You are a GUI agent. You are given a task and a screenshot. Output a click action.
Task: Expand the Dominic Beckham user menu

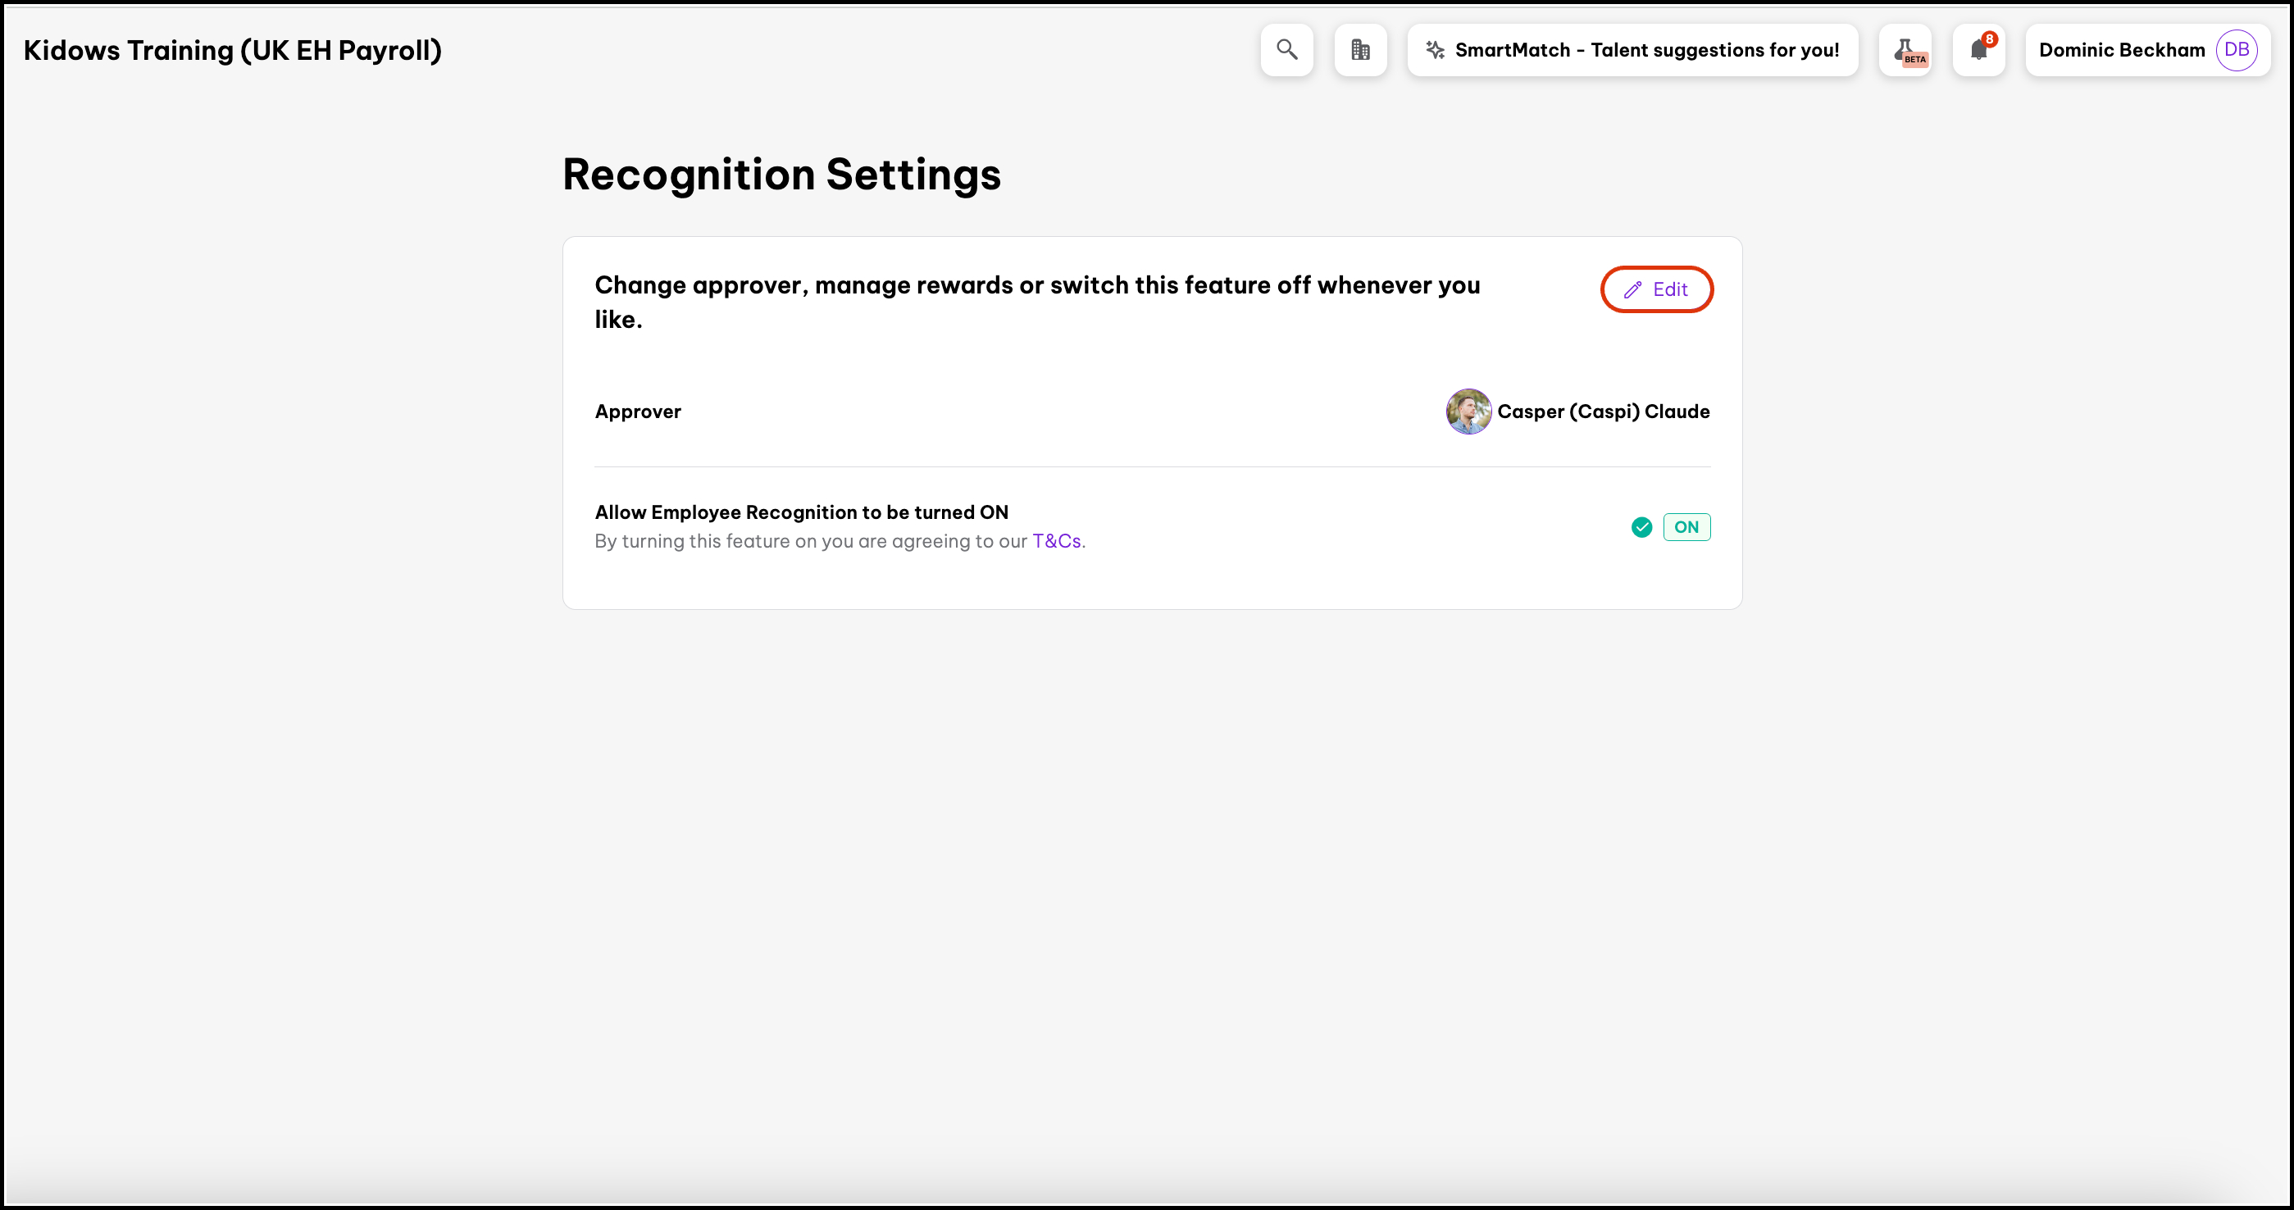[2121, 50]
